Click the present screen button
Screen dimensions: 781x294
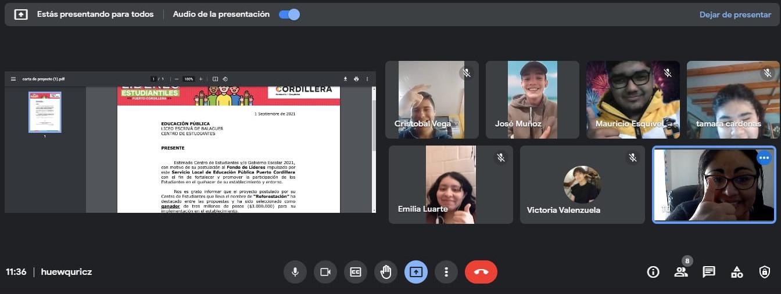click(416, 272)
